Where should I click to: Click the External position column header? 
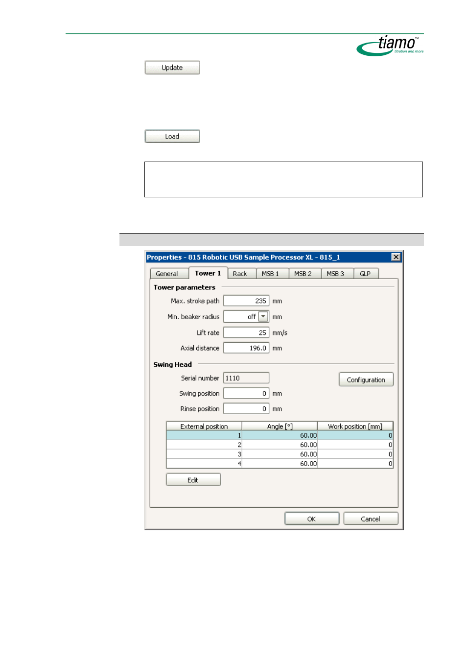pyautogui.click(x=204, y=426)
